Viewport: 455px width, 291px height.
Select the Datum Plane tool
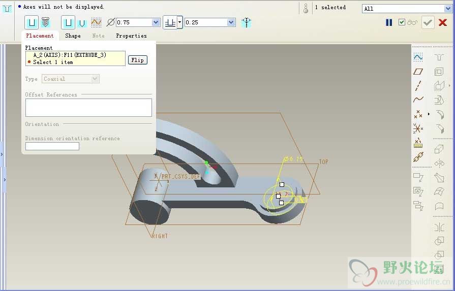click(418, 71)
